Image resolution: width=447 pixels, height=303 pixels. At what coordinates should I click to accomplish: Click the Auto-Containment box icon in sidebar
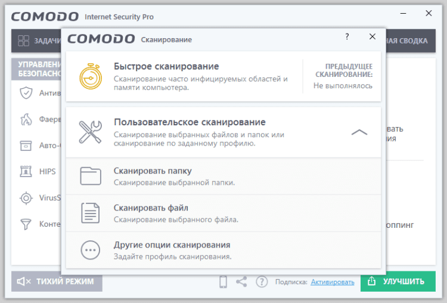click(26, 146)
